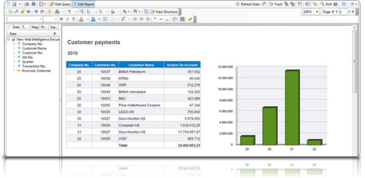Screen dimensions: 365x178
Task: Go to the next page
Action: [x=349, y=12]
